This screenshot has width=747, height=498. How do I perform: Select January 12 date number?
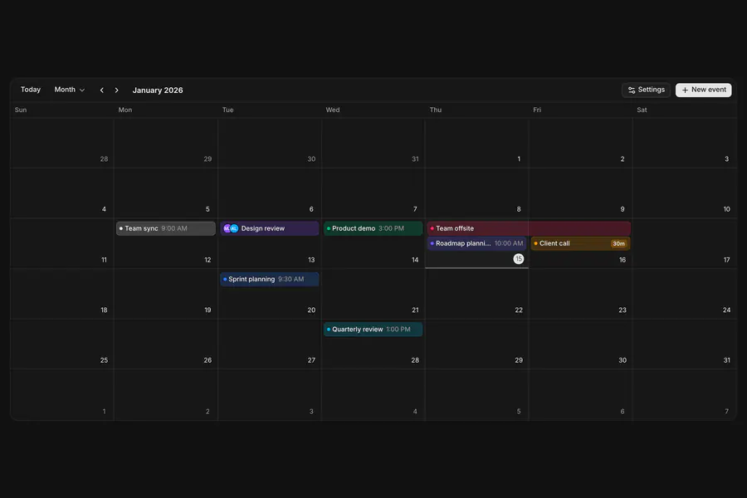pyautogui.click(x=207, y=260)
